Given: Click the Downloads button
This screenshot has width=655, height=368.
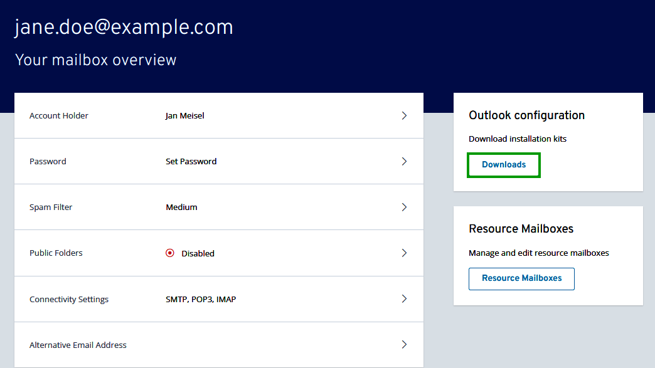Looking at the screenshot, I should [503, 164].
